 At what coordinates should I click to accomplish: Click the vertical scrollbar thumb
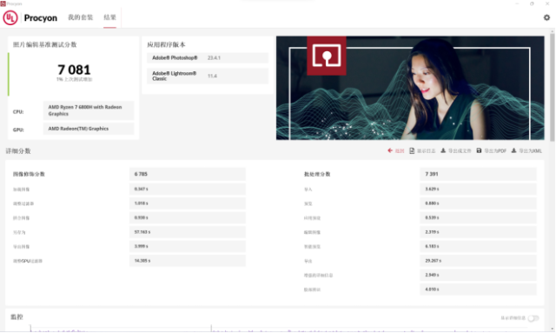(553, 88)
